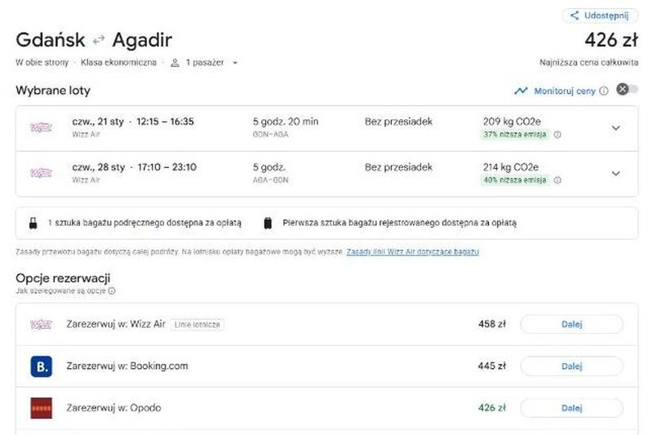The image size is (653, 435).
Task: Click the Booking.com logo icon
Action: [42, 366]
